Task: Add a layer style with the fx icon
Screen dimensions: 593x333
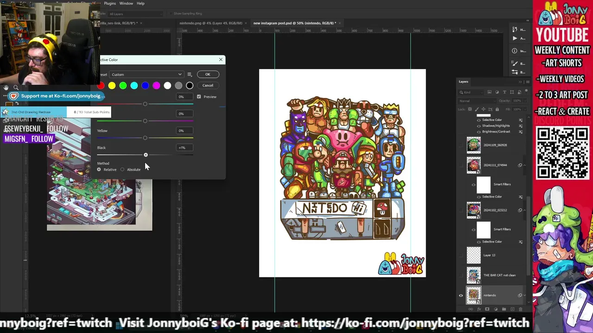Action: [479, 309]
